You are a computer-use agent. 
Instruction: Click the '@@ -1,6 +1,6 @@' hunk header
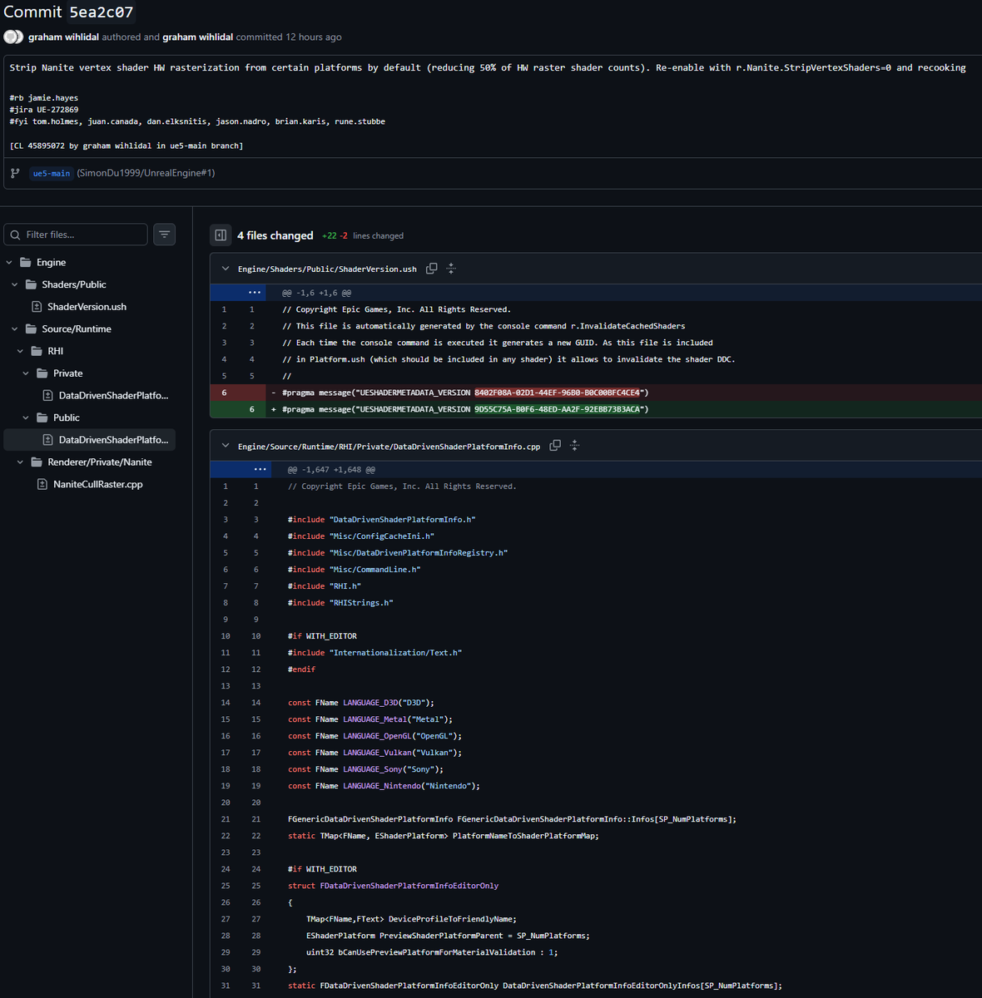(316, 293)
